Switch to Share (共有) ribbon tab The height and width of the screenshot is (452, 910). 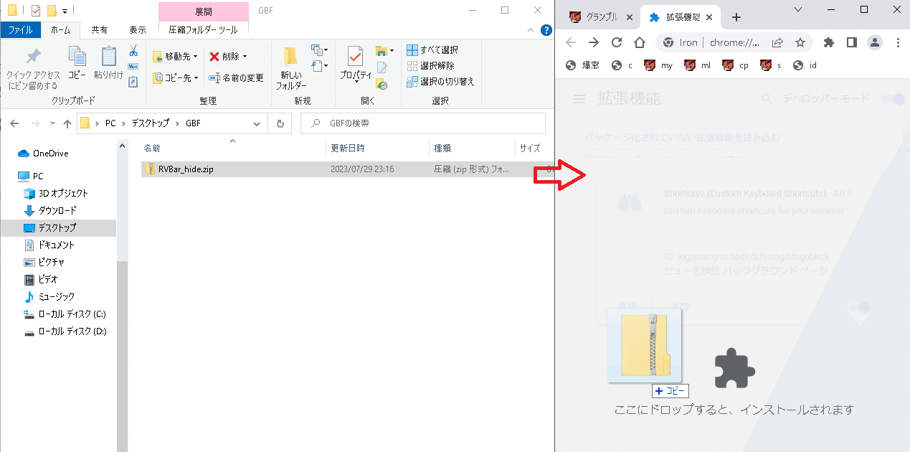pyautogui.click(x=100, y=29)
